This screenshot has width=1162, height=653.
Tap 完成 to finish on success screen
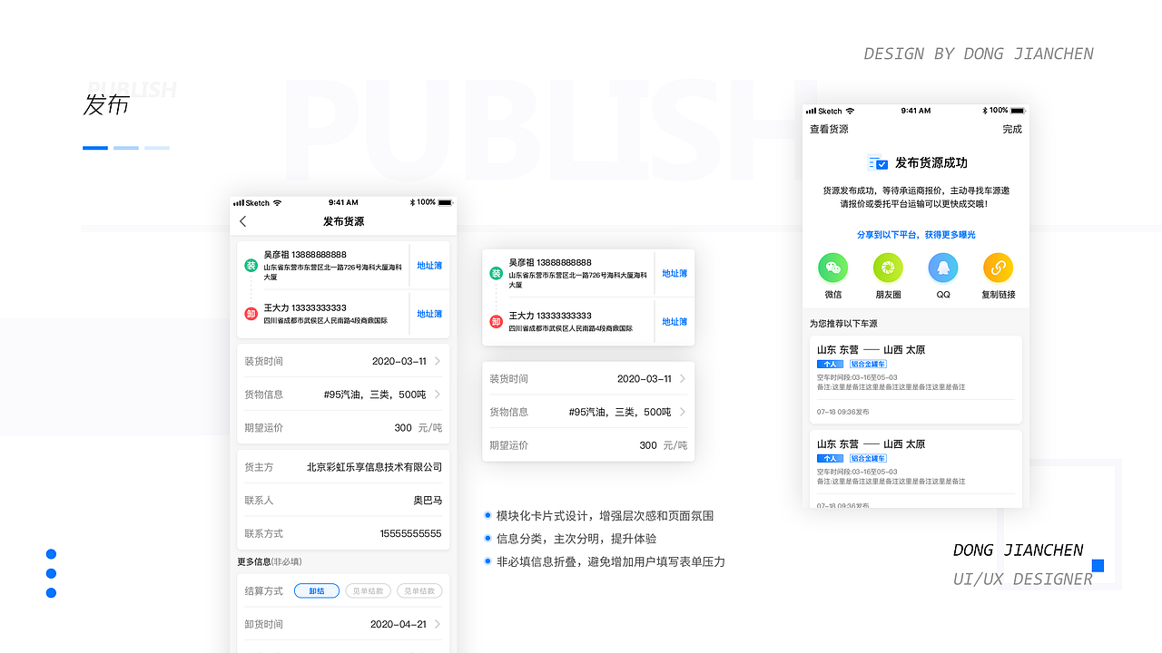click(x=1012, y=130)
